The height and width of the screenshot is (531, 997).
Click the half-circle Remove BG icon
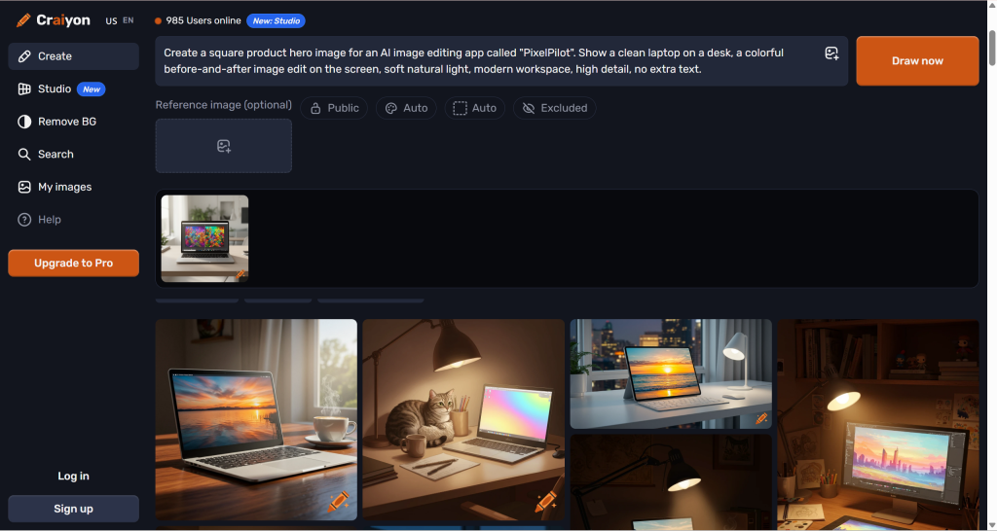pyautogui.click(x=24, y=122)
